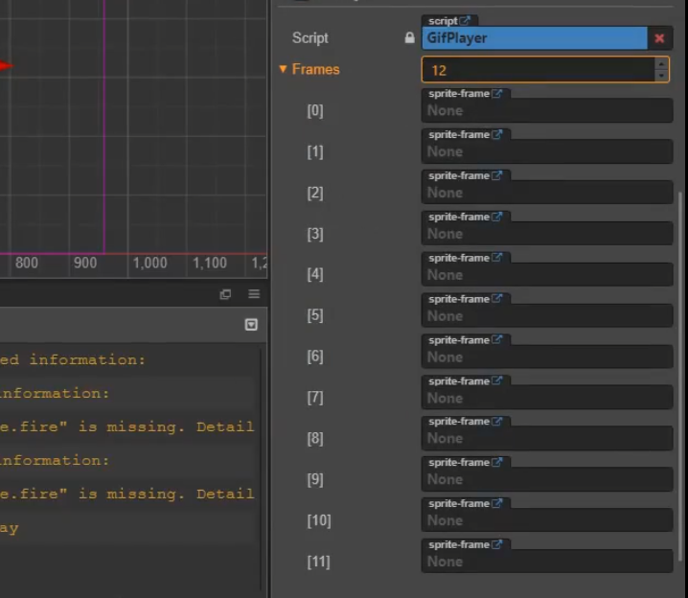
Task: Collapse the Frames array expander
Action: point(283,69)
